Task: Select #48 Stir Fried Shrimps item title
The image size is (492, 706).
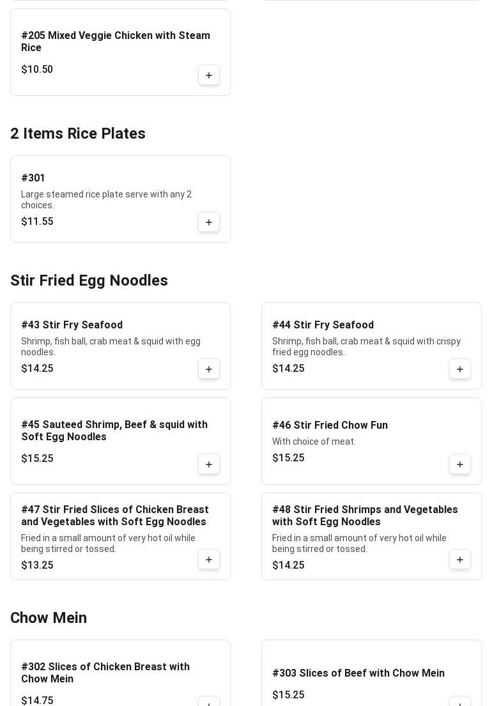Action: 365,516
